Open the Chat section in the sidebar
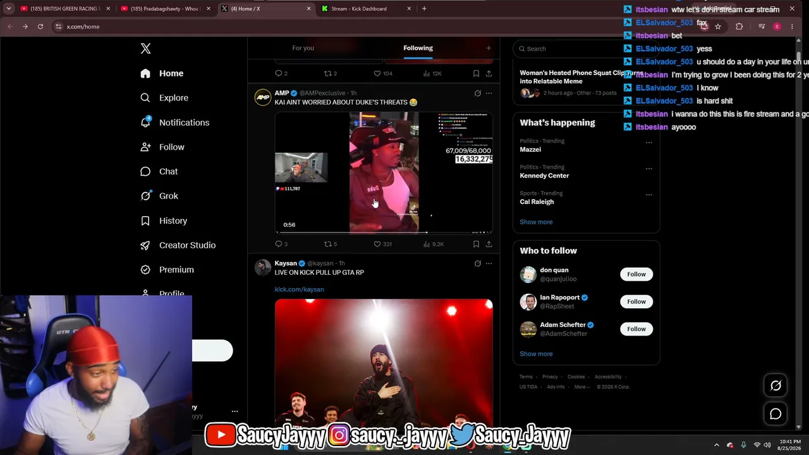This screenshot has width=809, height=455. pyautogui.click(x=159, y=171)
